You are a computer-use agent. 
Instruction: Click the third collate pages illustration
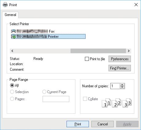pos(127,103)
